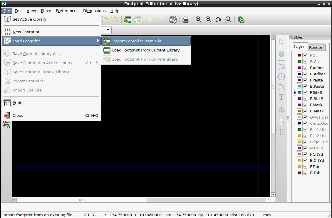The width and height of the screenshot is (332, 218).
Task: Choose Close in the File menu
Action: click(x=51, y=116)
